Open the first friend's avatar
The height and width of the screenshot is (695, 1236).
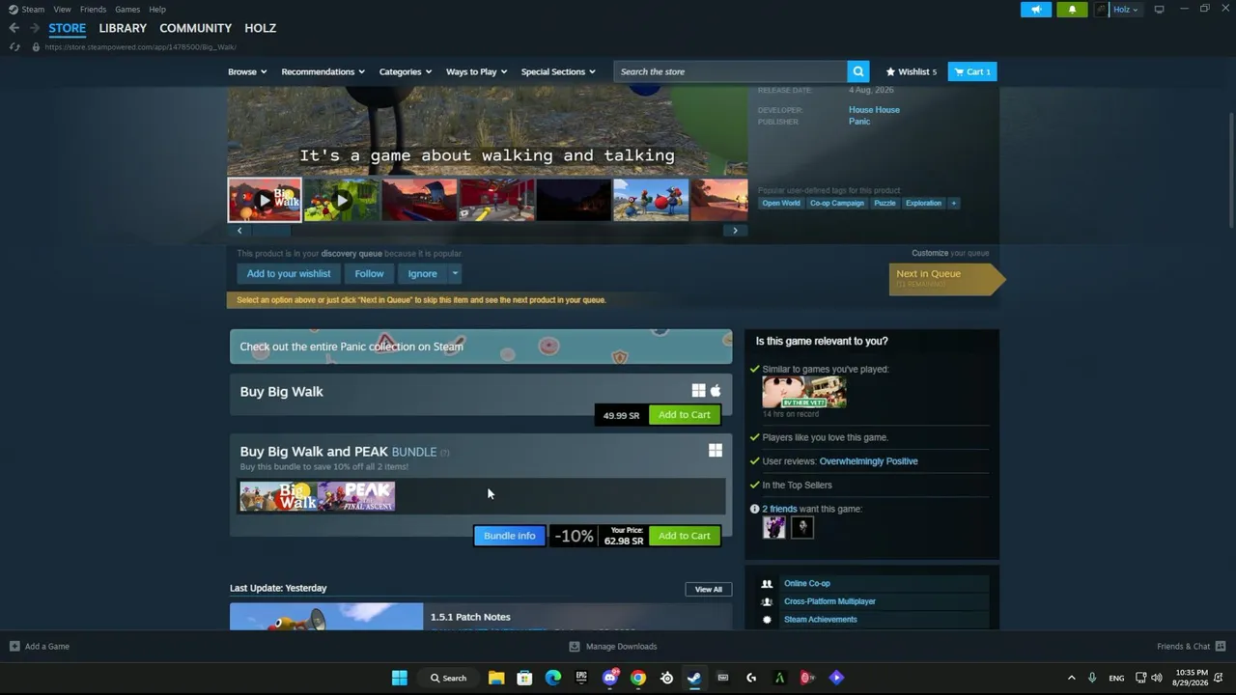[x=774, y=527]
